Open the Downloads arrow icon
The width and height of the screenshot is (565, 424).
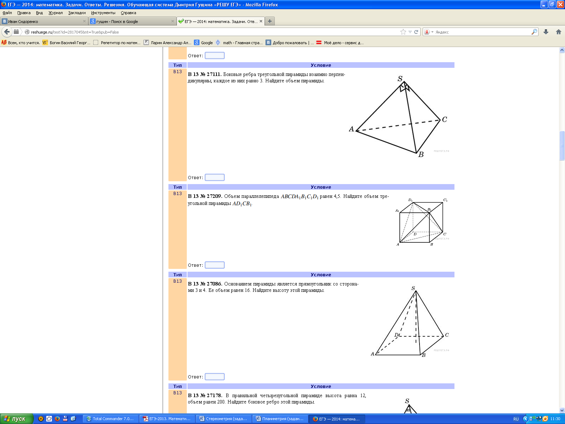[x=546, y=32]
